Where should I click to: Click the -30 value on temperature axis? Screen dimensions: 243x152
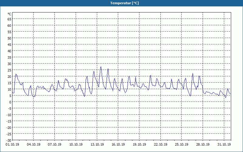(x=9, y=140)
